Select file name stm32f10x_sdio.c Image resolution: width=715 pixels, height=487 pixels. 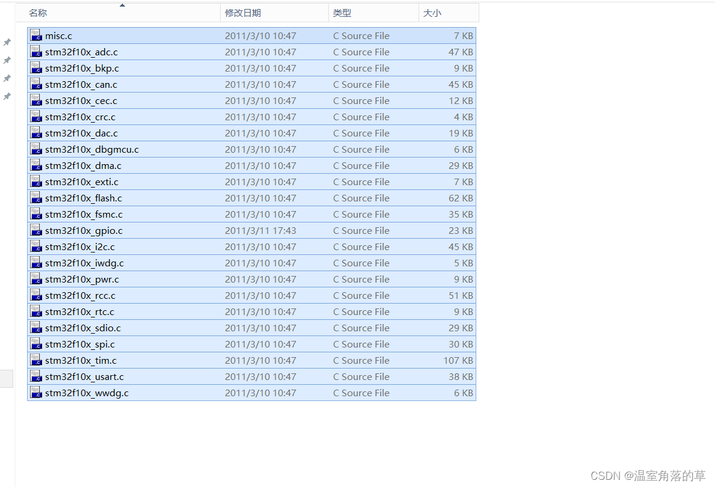coord(83,328)
